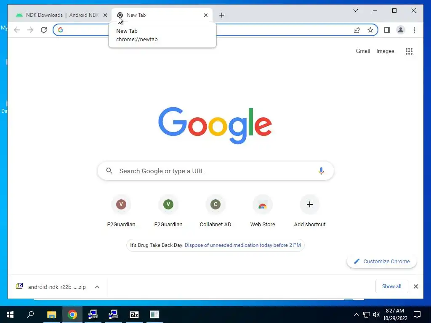Share this page via address bar icon
The width and height of the screenshot is (431, 323).
[357, 30]
